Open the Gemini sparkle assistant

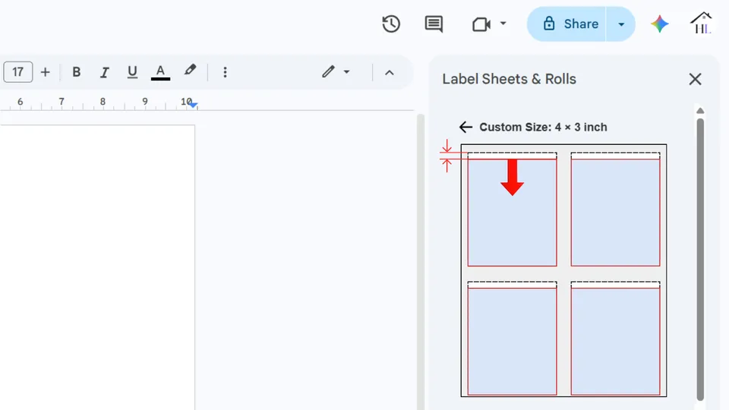[659, 24]
